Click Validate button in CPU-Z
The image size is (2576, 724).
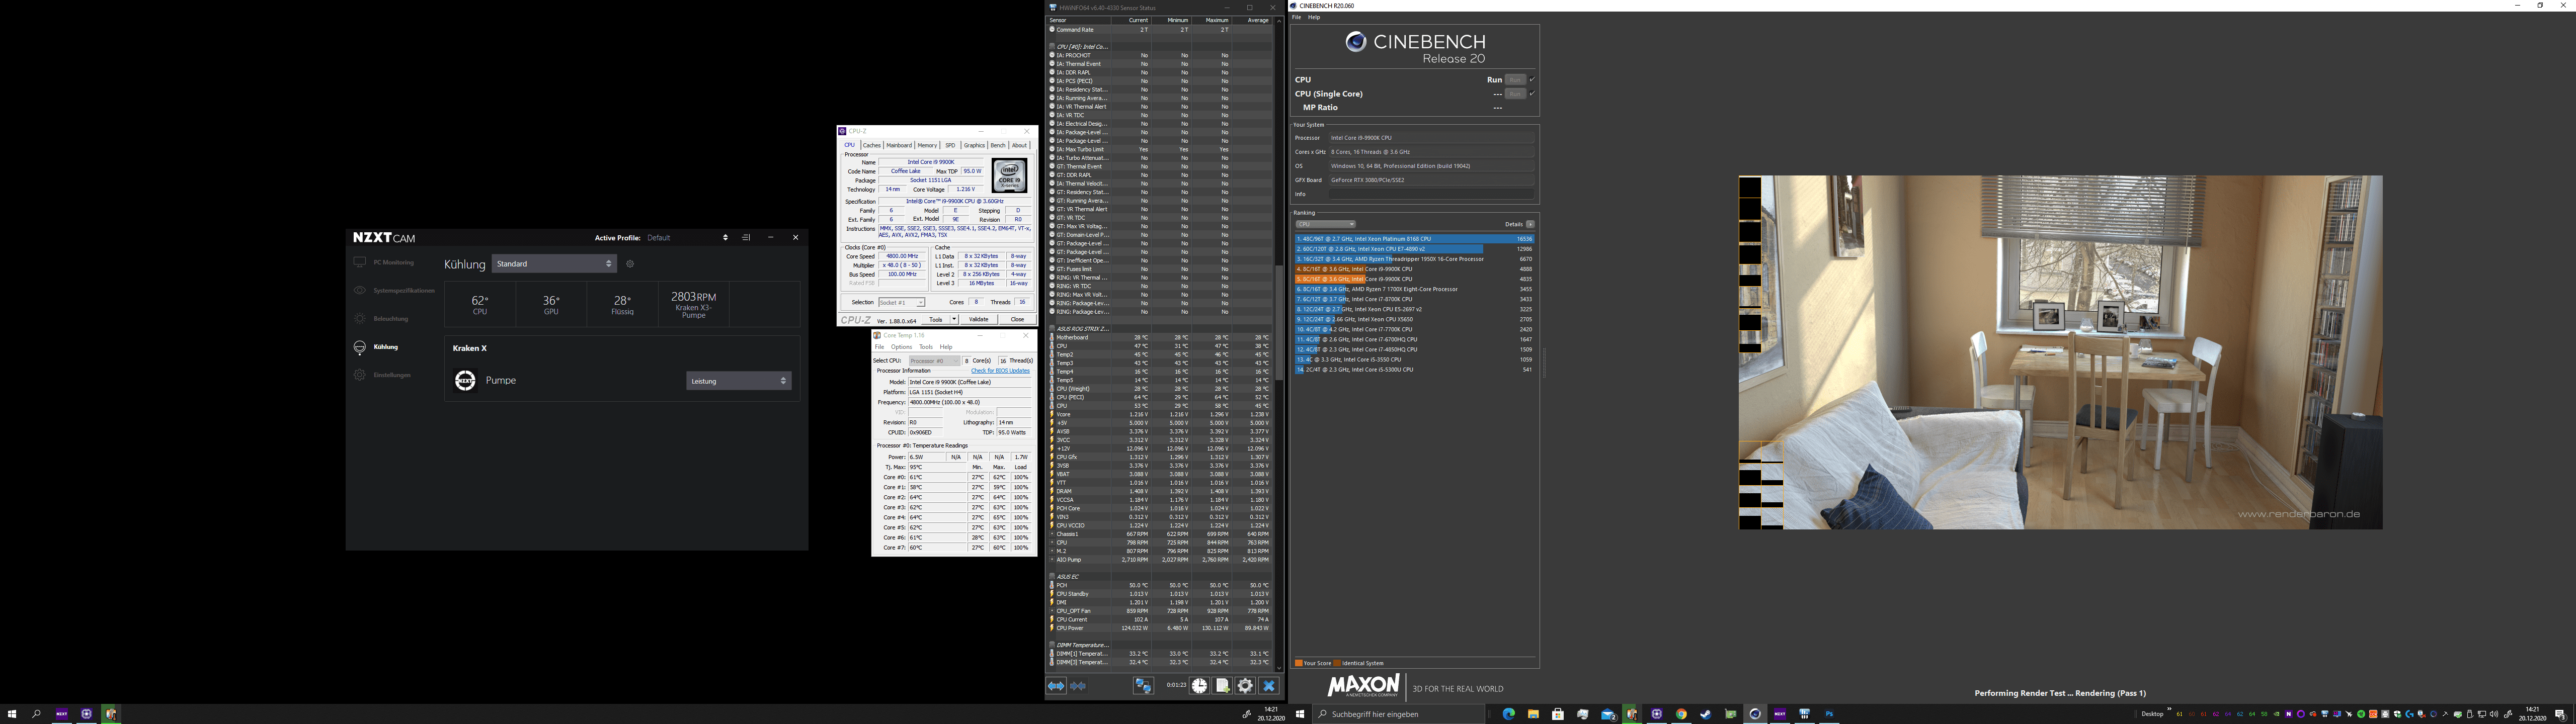click(x=979, y=319)
